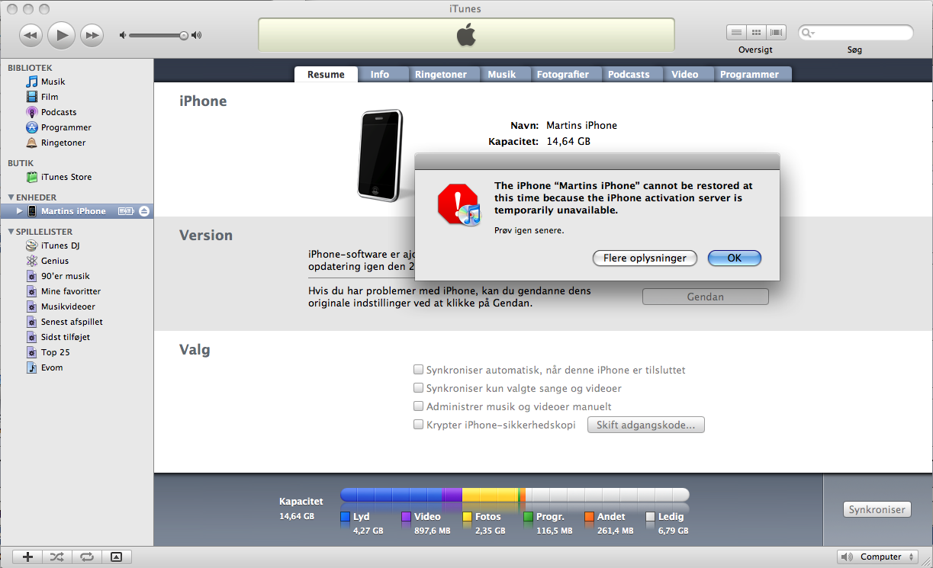Collapse the ENHEDER section triangle

point(11,197)
